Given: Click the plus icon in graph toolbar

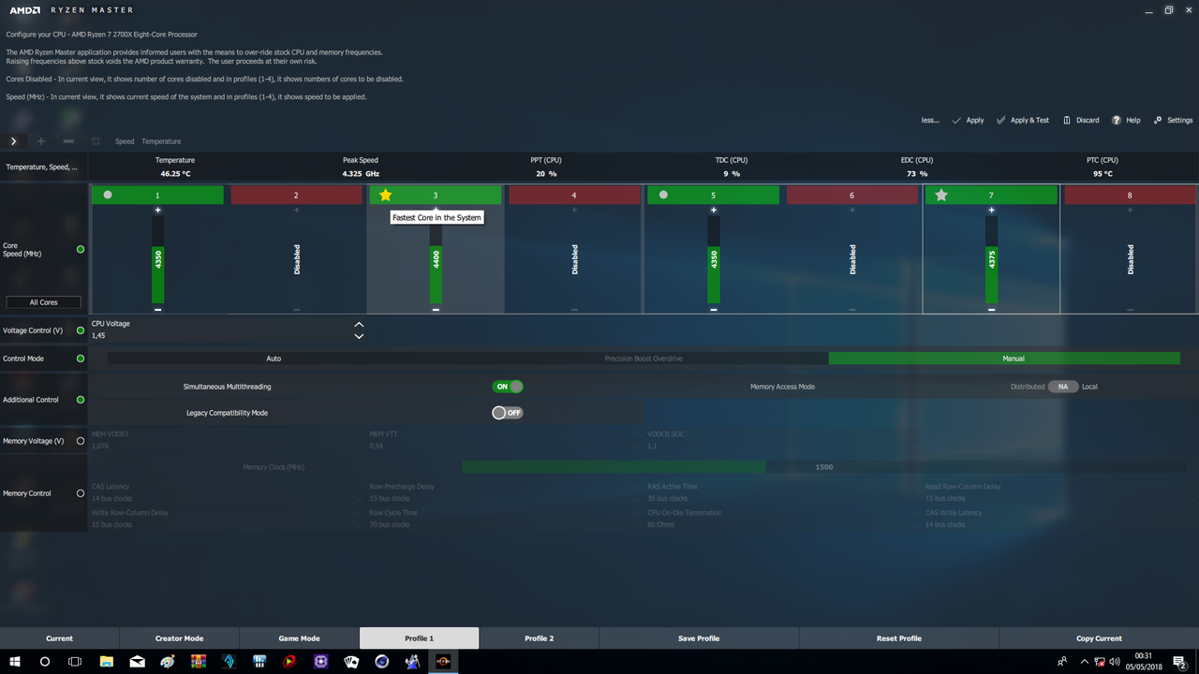Looking at the screenshot, I should (x=40, y=141).
